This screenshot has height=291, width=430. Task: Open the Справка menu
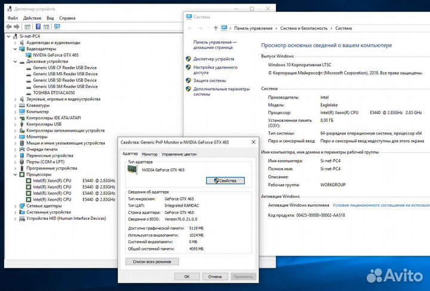point(67,18)
